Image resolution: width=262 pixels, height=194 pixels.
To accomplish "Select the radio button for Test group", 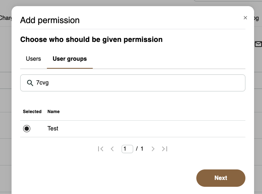I will click(27, 129).
